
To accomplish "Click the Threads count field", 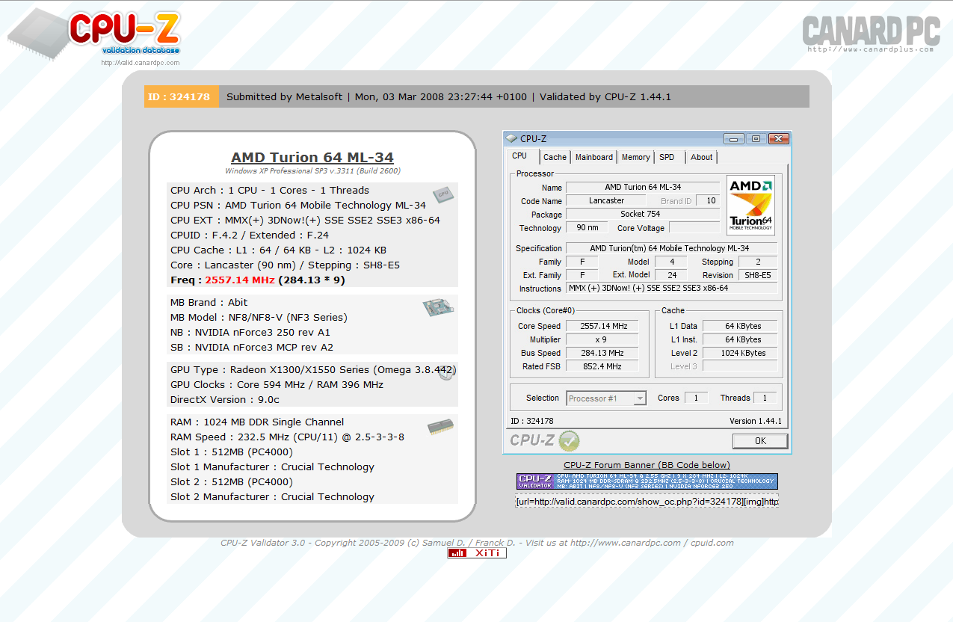I will pos(765,398).
